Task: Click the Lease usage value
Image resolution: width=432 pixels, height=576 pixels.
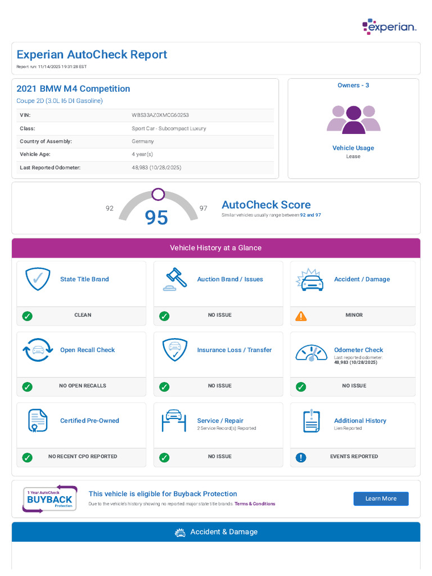Action: click(353, 156)
